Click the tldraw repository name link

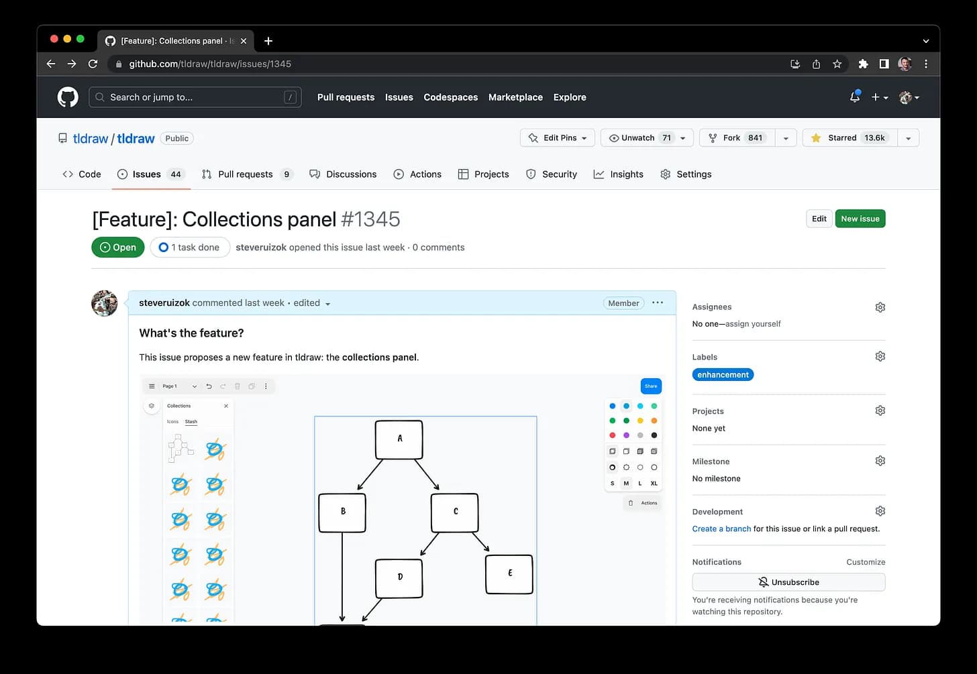point(136,138)
